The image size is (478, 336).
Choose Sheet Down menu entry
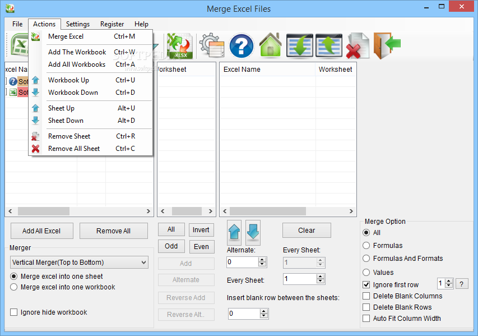pyautogui.click(x=91, y=121)
